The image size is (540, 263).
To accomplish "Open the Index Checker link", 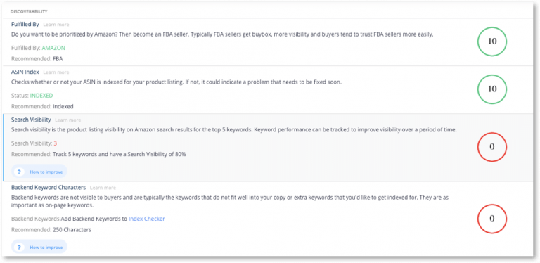I will point(147,219).
